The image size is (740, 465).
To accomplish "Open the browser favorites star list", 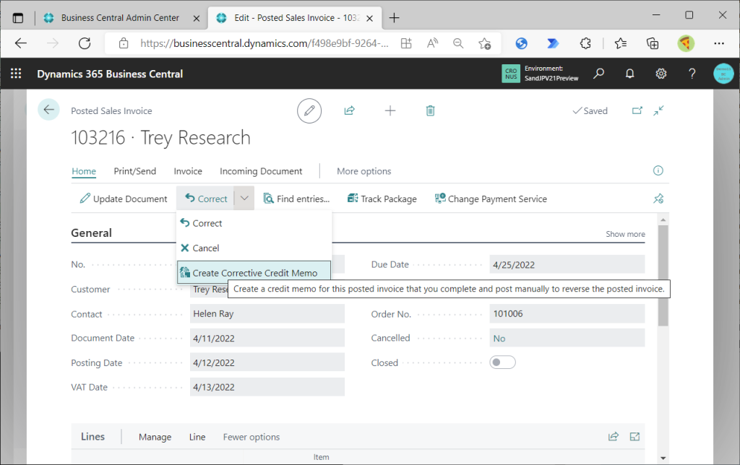I will (x=621, y=43).
